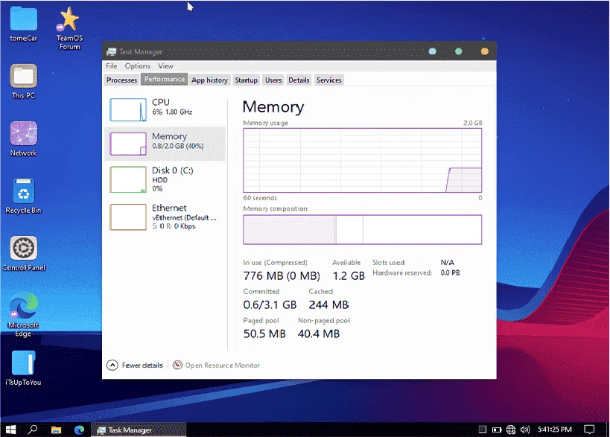Open the notification center icon
This screenshot has width=610, height=437.
click(589, 430)
